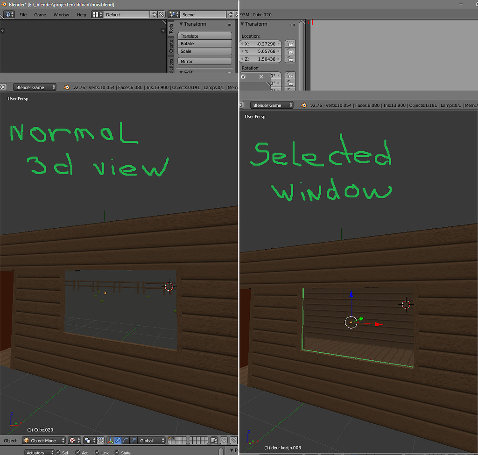Toggle proportional editing icon
This screenshot has width=478, height=455.
[224, 441]
